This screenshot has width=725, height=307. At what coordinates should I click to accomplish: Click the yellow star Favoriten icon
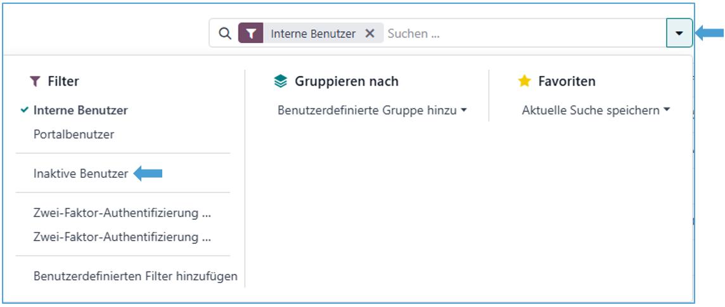tap(524, 82)
